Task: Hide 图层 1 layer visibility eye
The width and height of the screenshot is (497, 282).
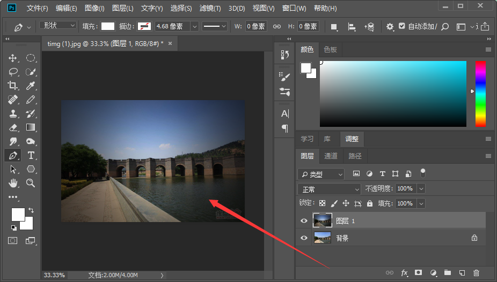Action: coord(304,221)
